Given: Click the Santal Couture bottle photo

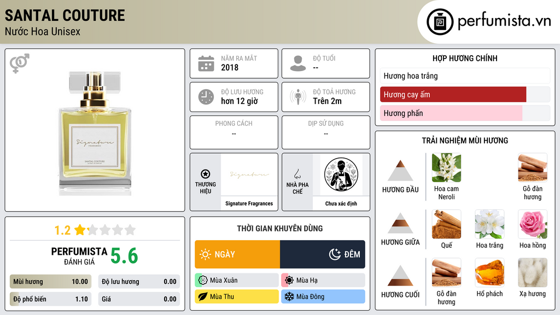Looking at the screenshot, I should 95,133.
